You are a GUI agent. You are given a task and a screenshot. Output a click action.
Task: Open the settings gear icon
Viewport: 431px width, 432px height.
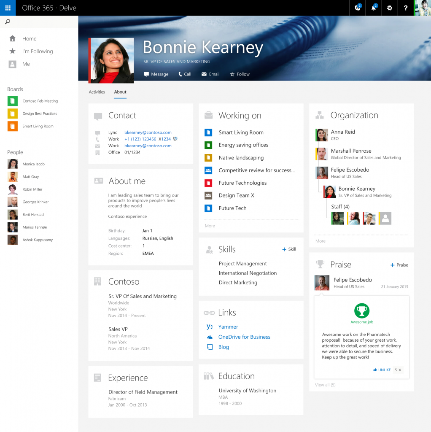pyautogui.click(x=389, y=8)
